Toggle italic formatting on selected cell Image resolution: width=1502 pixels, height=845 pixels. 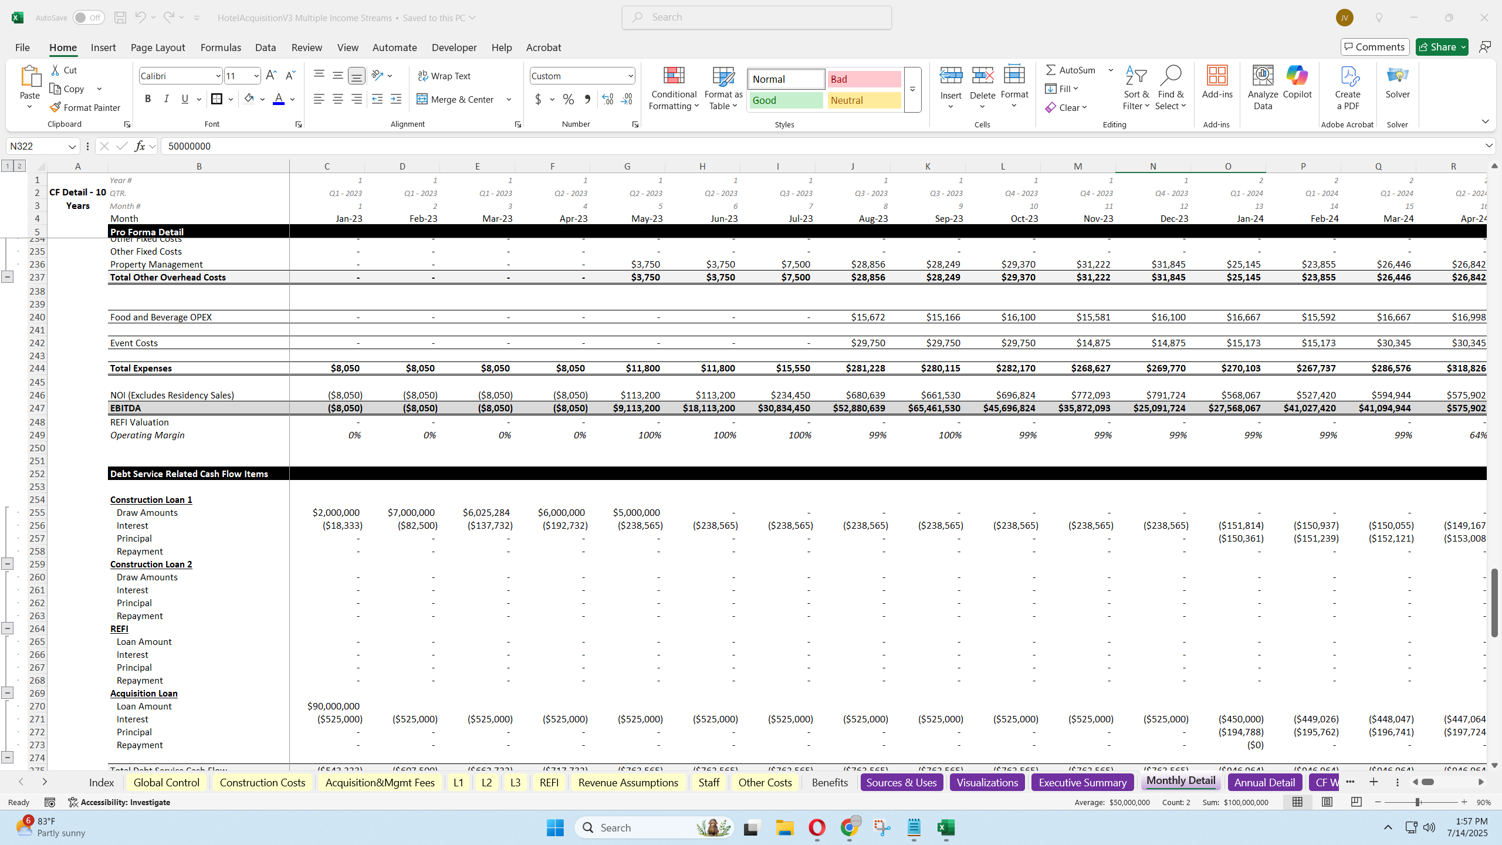coord(167,99)
